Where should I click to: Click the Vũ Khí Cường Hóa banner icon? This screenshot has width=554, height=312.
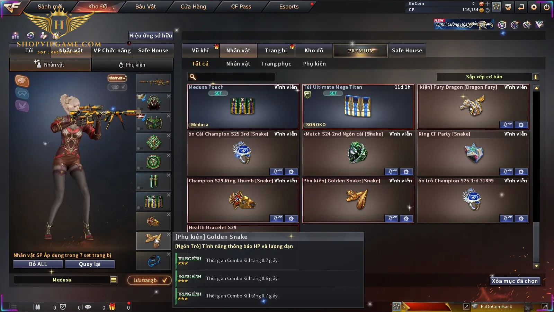click(464, 24)
